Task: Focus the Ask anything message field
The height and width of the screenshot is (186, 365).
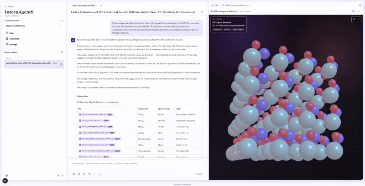Action: pos(137,164)
